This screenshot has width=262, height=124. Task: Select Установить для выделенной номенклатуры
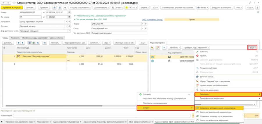tap(219, 108)
